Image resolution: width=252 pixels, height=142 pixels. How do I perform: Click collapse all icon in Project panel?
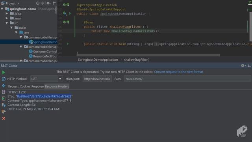point(43,3)
